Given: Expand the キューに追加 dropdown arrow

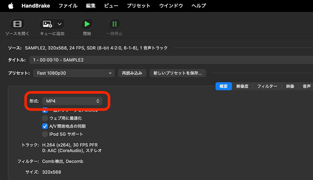Looking at the screenshot, I should point(60,24).
